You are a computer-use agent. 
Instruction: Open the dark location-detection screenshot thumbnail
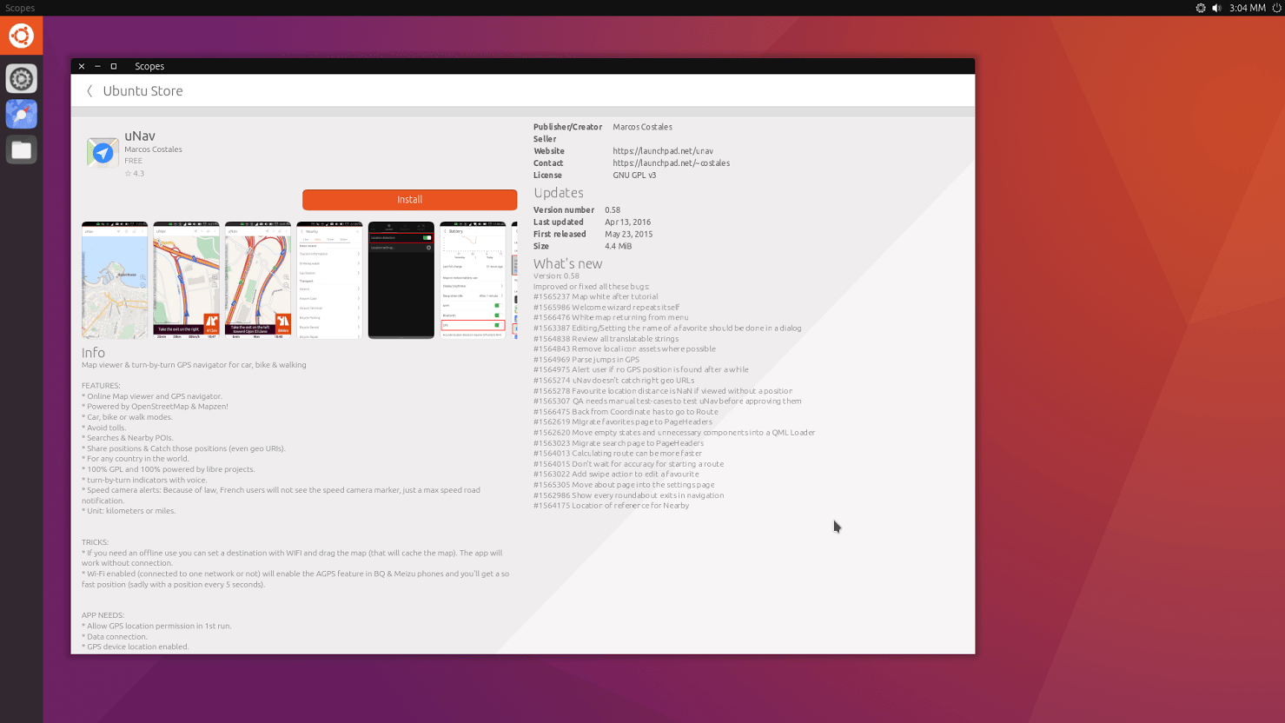click(401, 280)
